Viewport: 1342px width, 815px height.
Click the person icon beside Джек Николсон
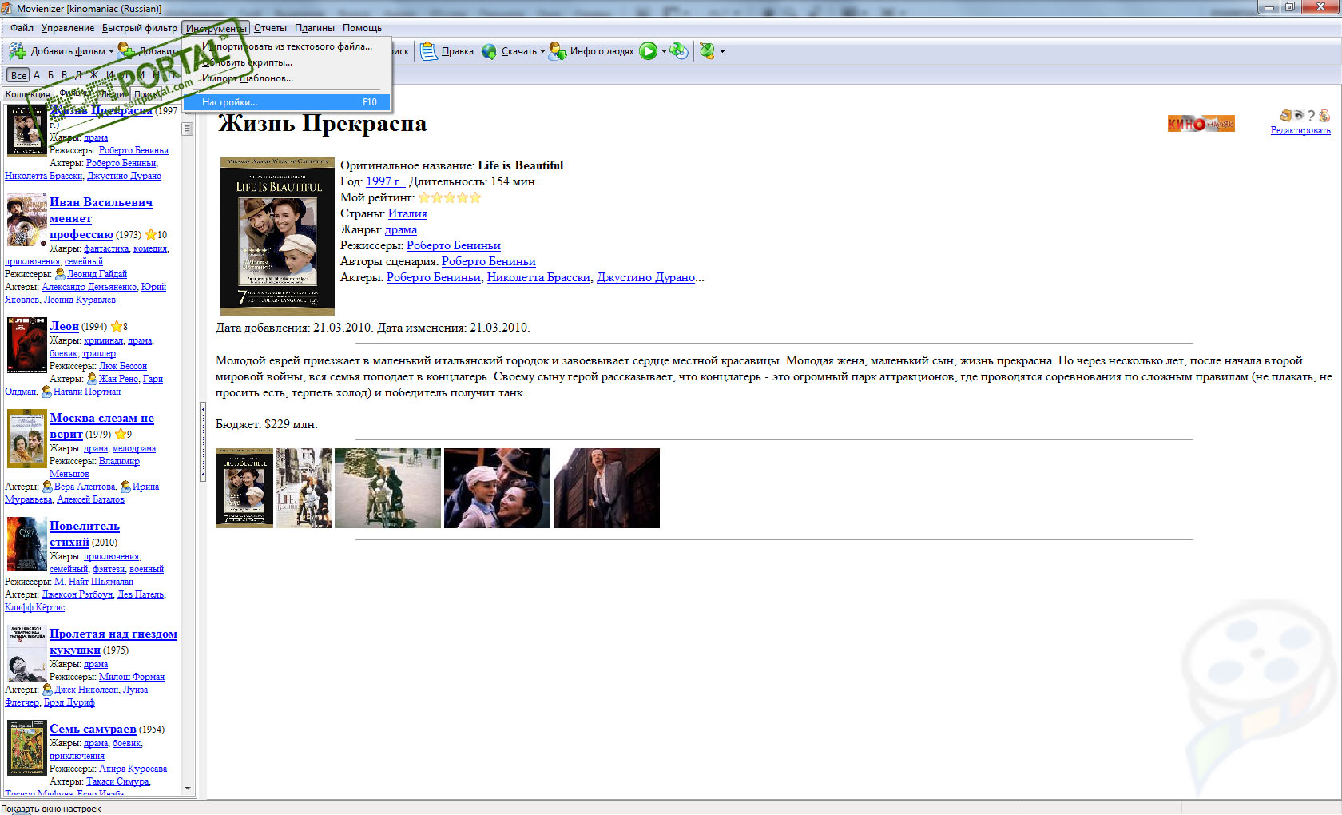pyautogui.click(x=47, y=690)
